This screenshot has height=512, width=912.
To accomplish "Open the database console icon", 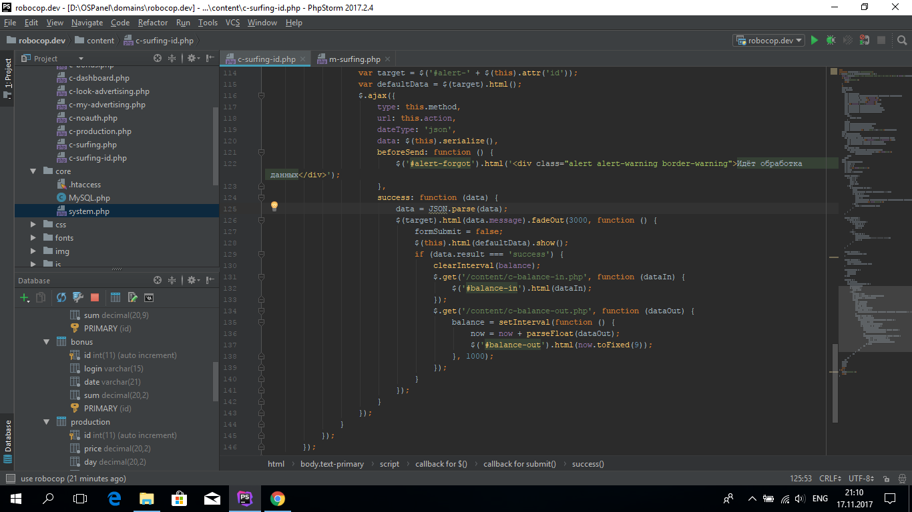I will 149,298.
